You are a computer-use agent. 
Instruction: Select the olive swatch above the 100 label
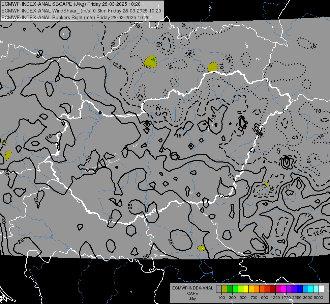224,289
